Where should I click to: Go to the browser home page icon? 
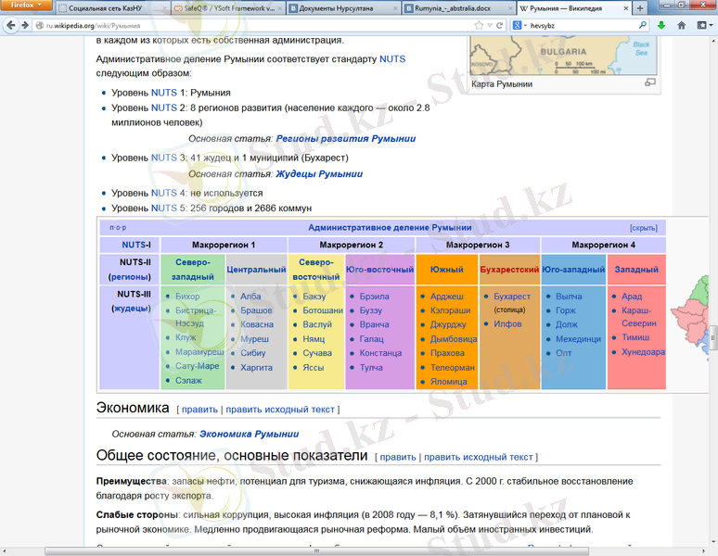[682, 25]
